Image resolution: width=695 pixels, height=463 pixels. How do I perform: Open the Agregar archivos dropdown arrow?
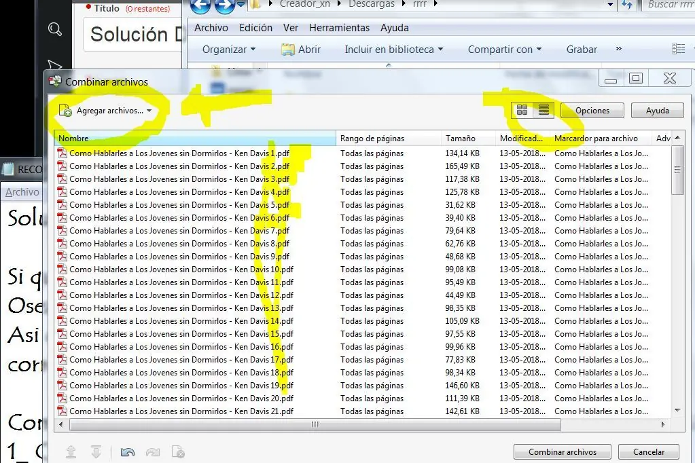(x=149, y=111)
